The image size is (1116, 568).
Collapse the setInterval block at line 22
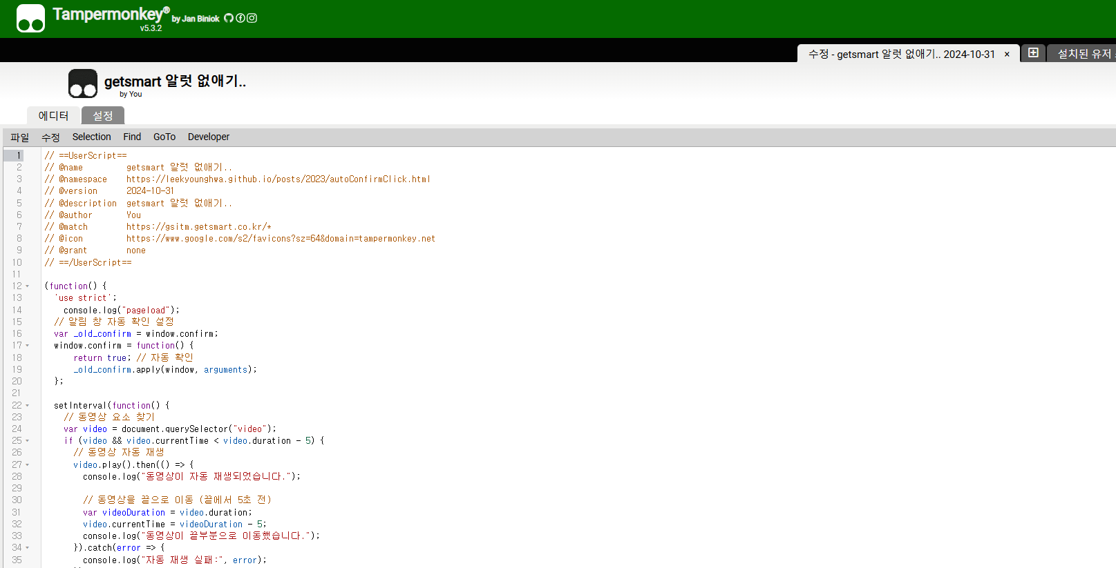click(x=28, y=406)
